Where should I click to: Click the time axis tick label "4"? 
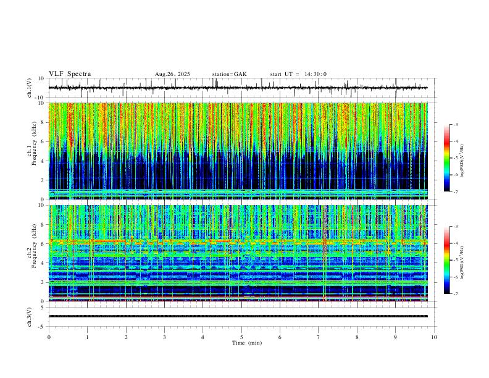point(203,337)
